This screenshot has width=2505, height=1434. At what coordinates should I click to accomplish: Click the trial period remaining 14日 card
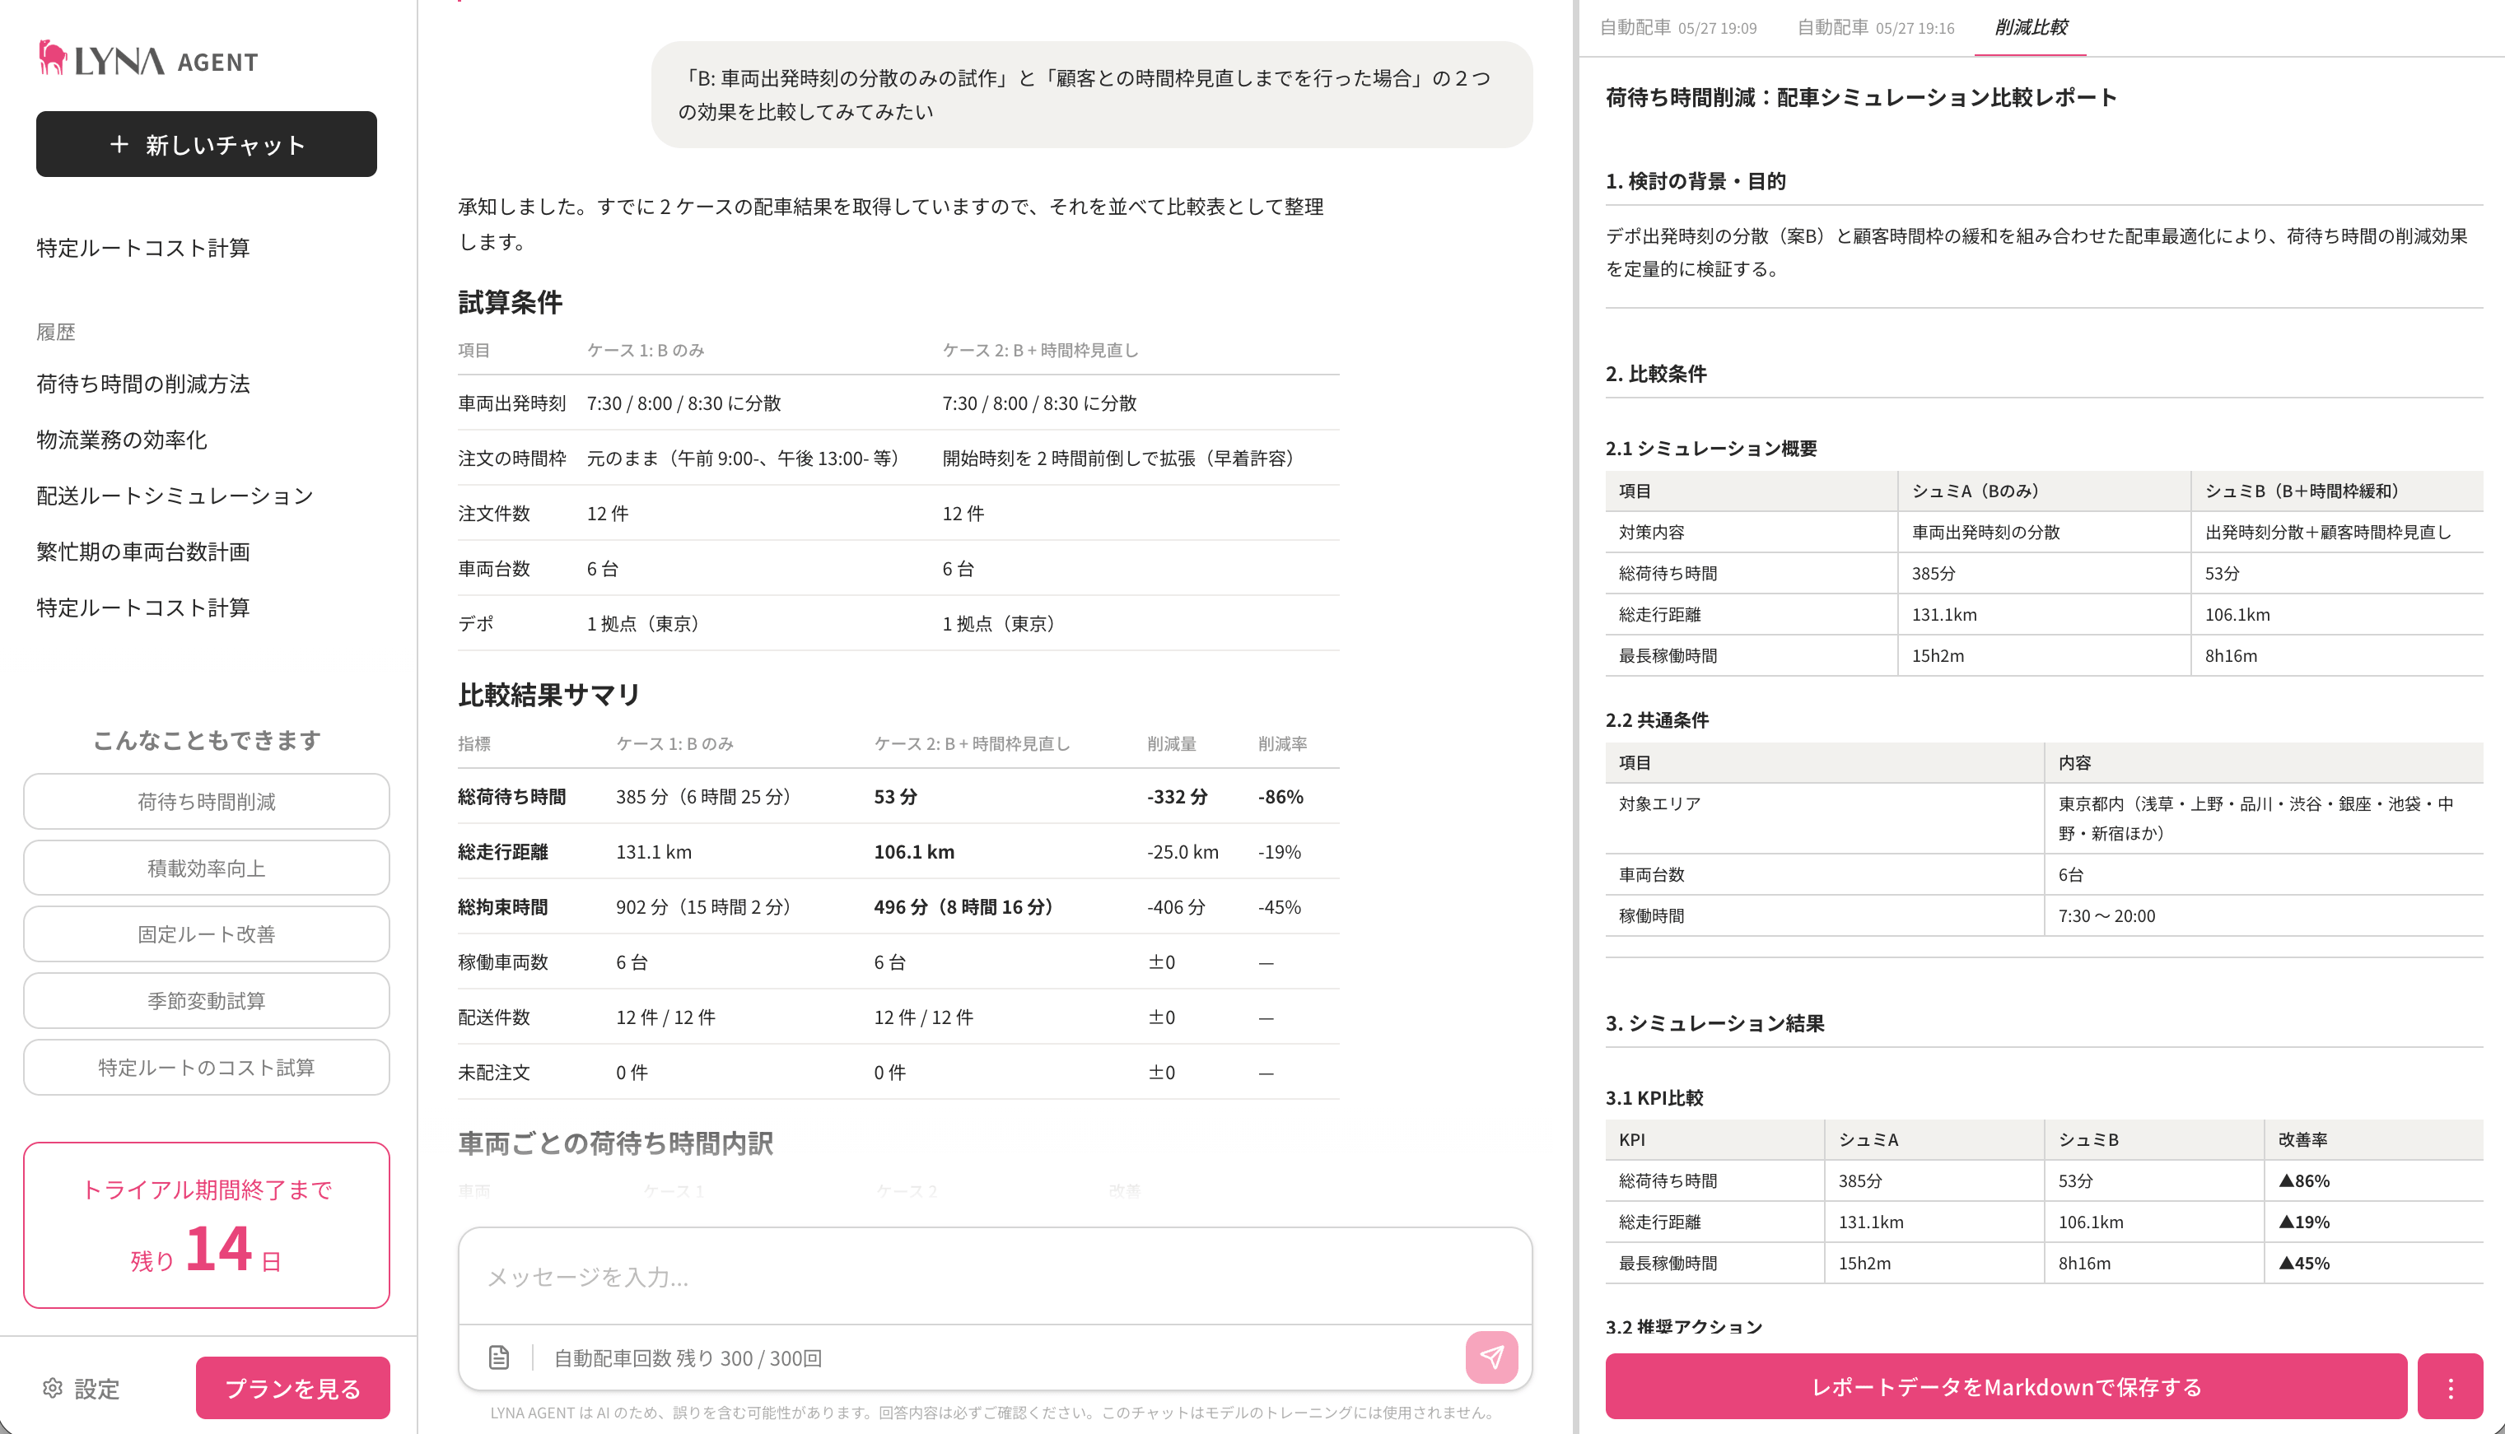click(x=207, y=1224)
